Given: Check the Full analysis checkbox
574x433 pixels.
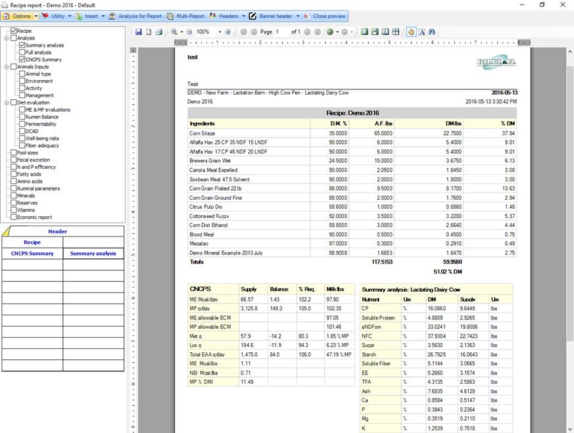Looking at the screenshot, I should [22, 53].
